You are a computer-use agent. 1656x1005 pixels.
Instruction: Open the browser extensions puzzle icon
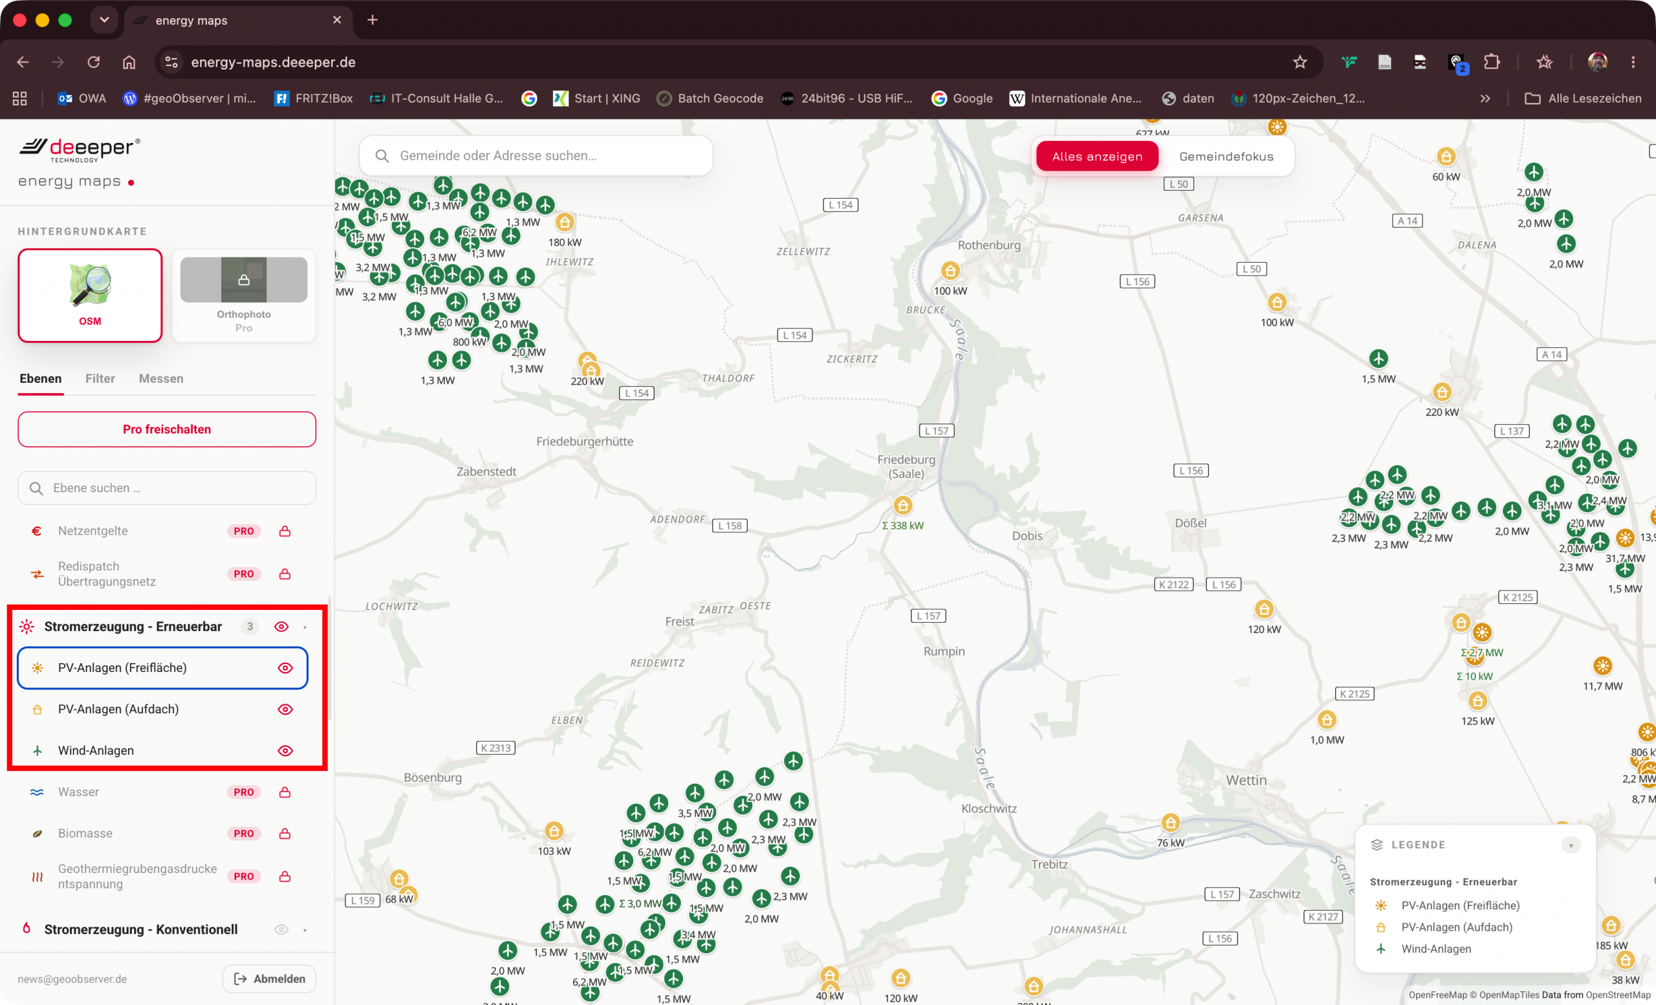coord(1491,63)
